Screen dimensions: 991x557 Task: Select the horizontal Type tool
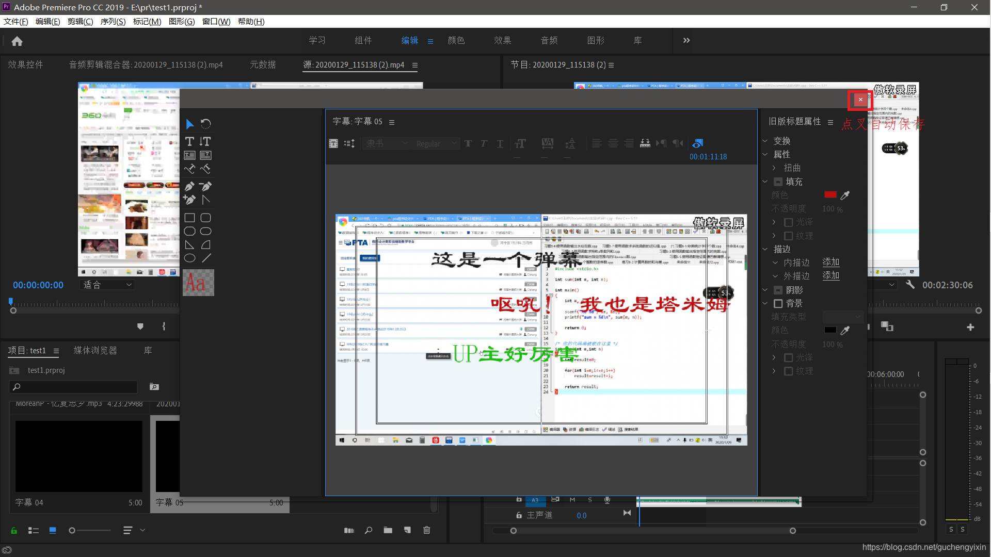[x=189, y=141]
